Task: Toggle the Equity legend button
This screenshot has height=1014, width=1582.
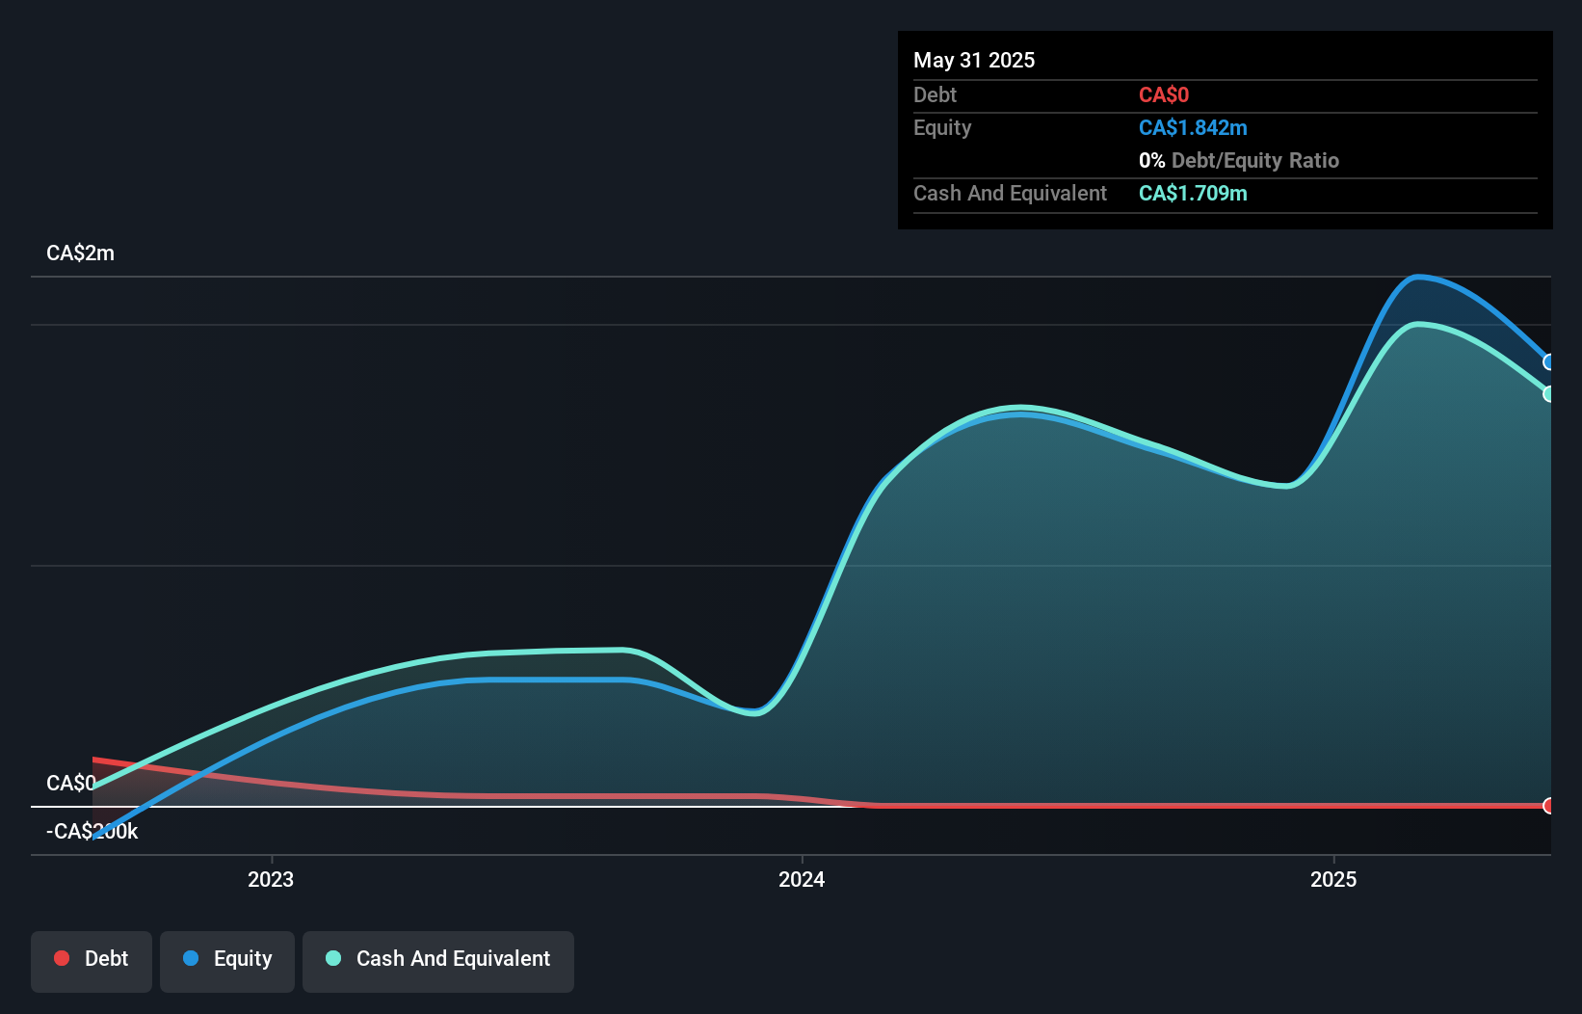Action: coord(227,961)
